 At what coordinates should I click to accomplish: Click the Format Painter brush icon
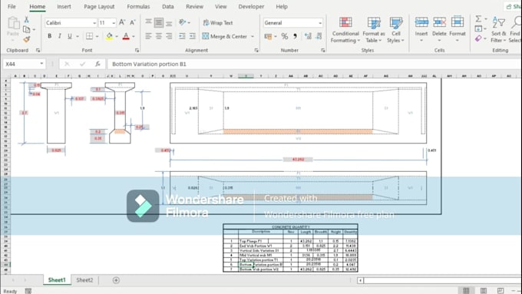[27, 39]
